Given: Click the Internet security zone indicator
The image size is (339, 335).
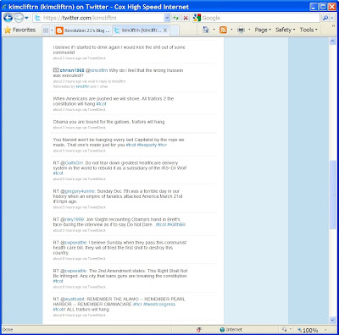Looking at the screenshot, I should point(231,330).
